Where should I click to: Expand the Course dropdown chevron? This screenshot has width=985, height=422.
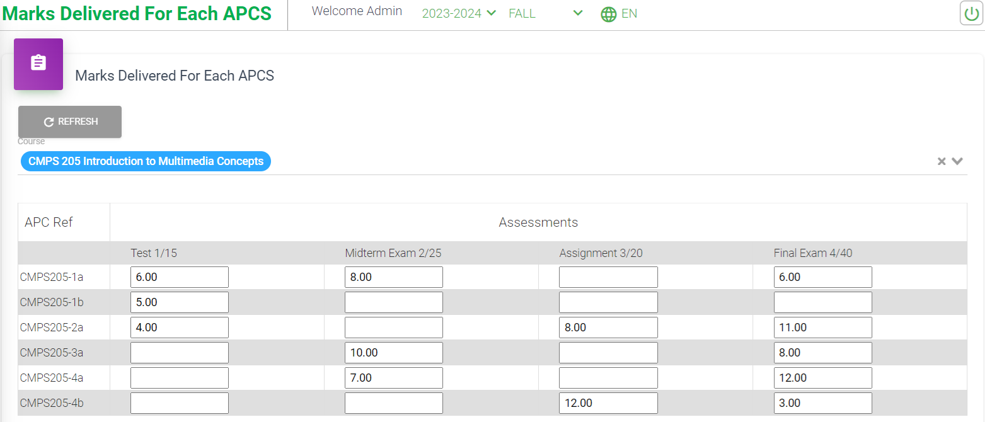tap(957, 161)
